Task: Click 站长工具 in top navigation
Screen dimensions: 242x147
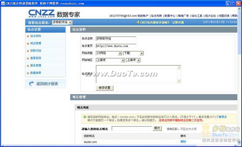Action: point(197,16)
